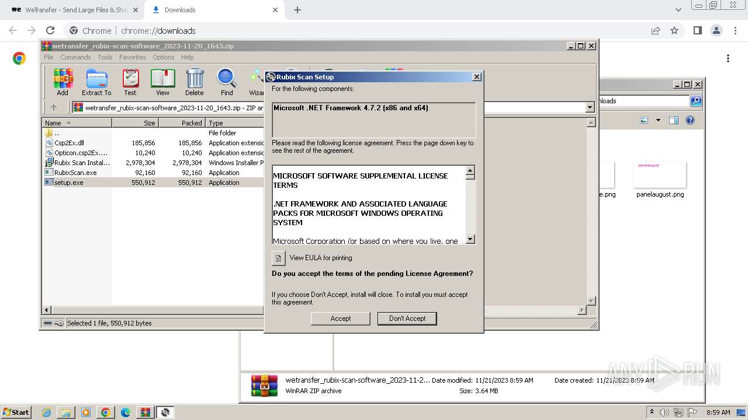Accept the .NET license agreement

click(x=341, y=318)
